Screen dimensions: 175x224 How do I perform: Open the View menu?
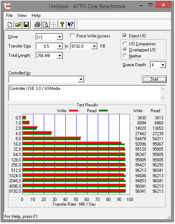click(22, 15)
